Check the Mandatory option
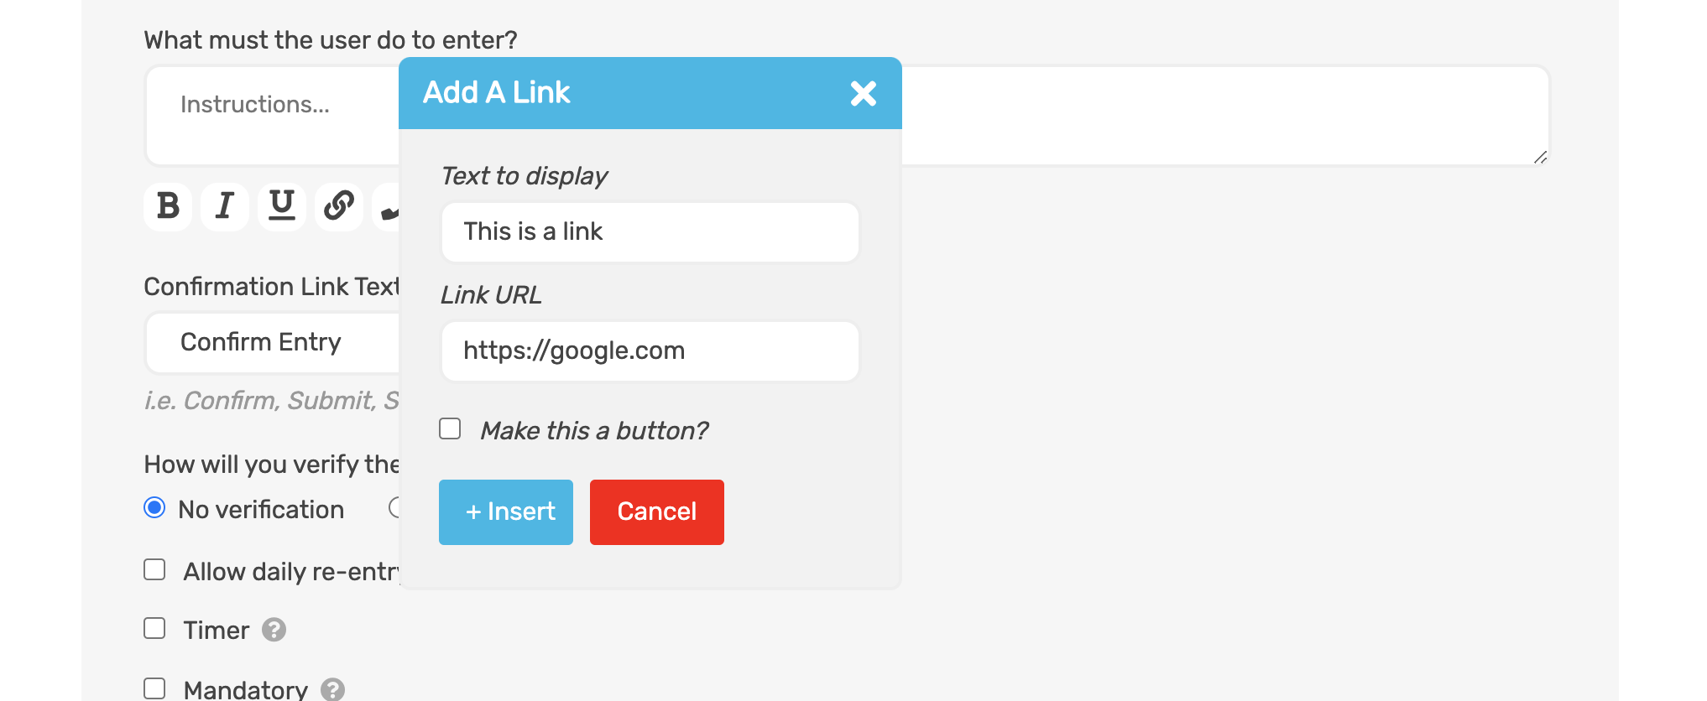Screen dimensions: 1707x701 (154, 688)
